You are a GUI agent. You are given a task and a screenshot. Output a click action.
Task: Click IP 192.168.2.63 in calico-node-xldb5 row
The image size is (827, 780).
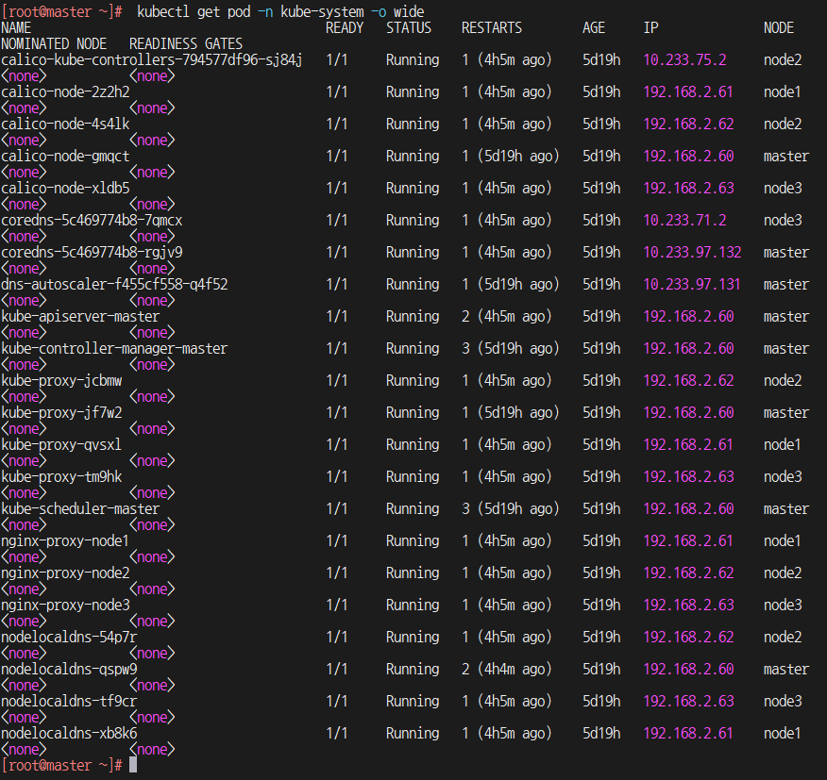pyautogui.click(x=688, y=188)
